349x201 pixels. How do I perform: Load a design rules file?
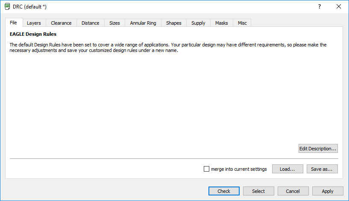(287, 169)
